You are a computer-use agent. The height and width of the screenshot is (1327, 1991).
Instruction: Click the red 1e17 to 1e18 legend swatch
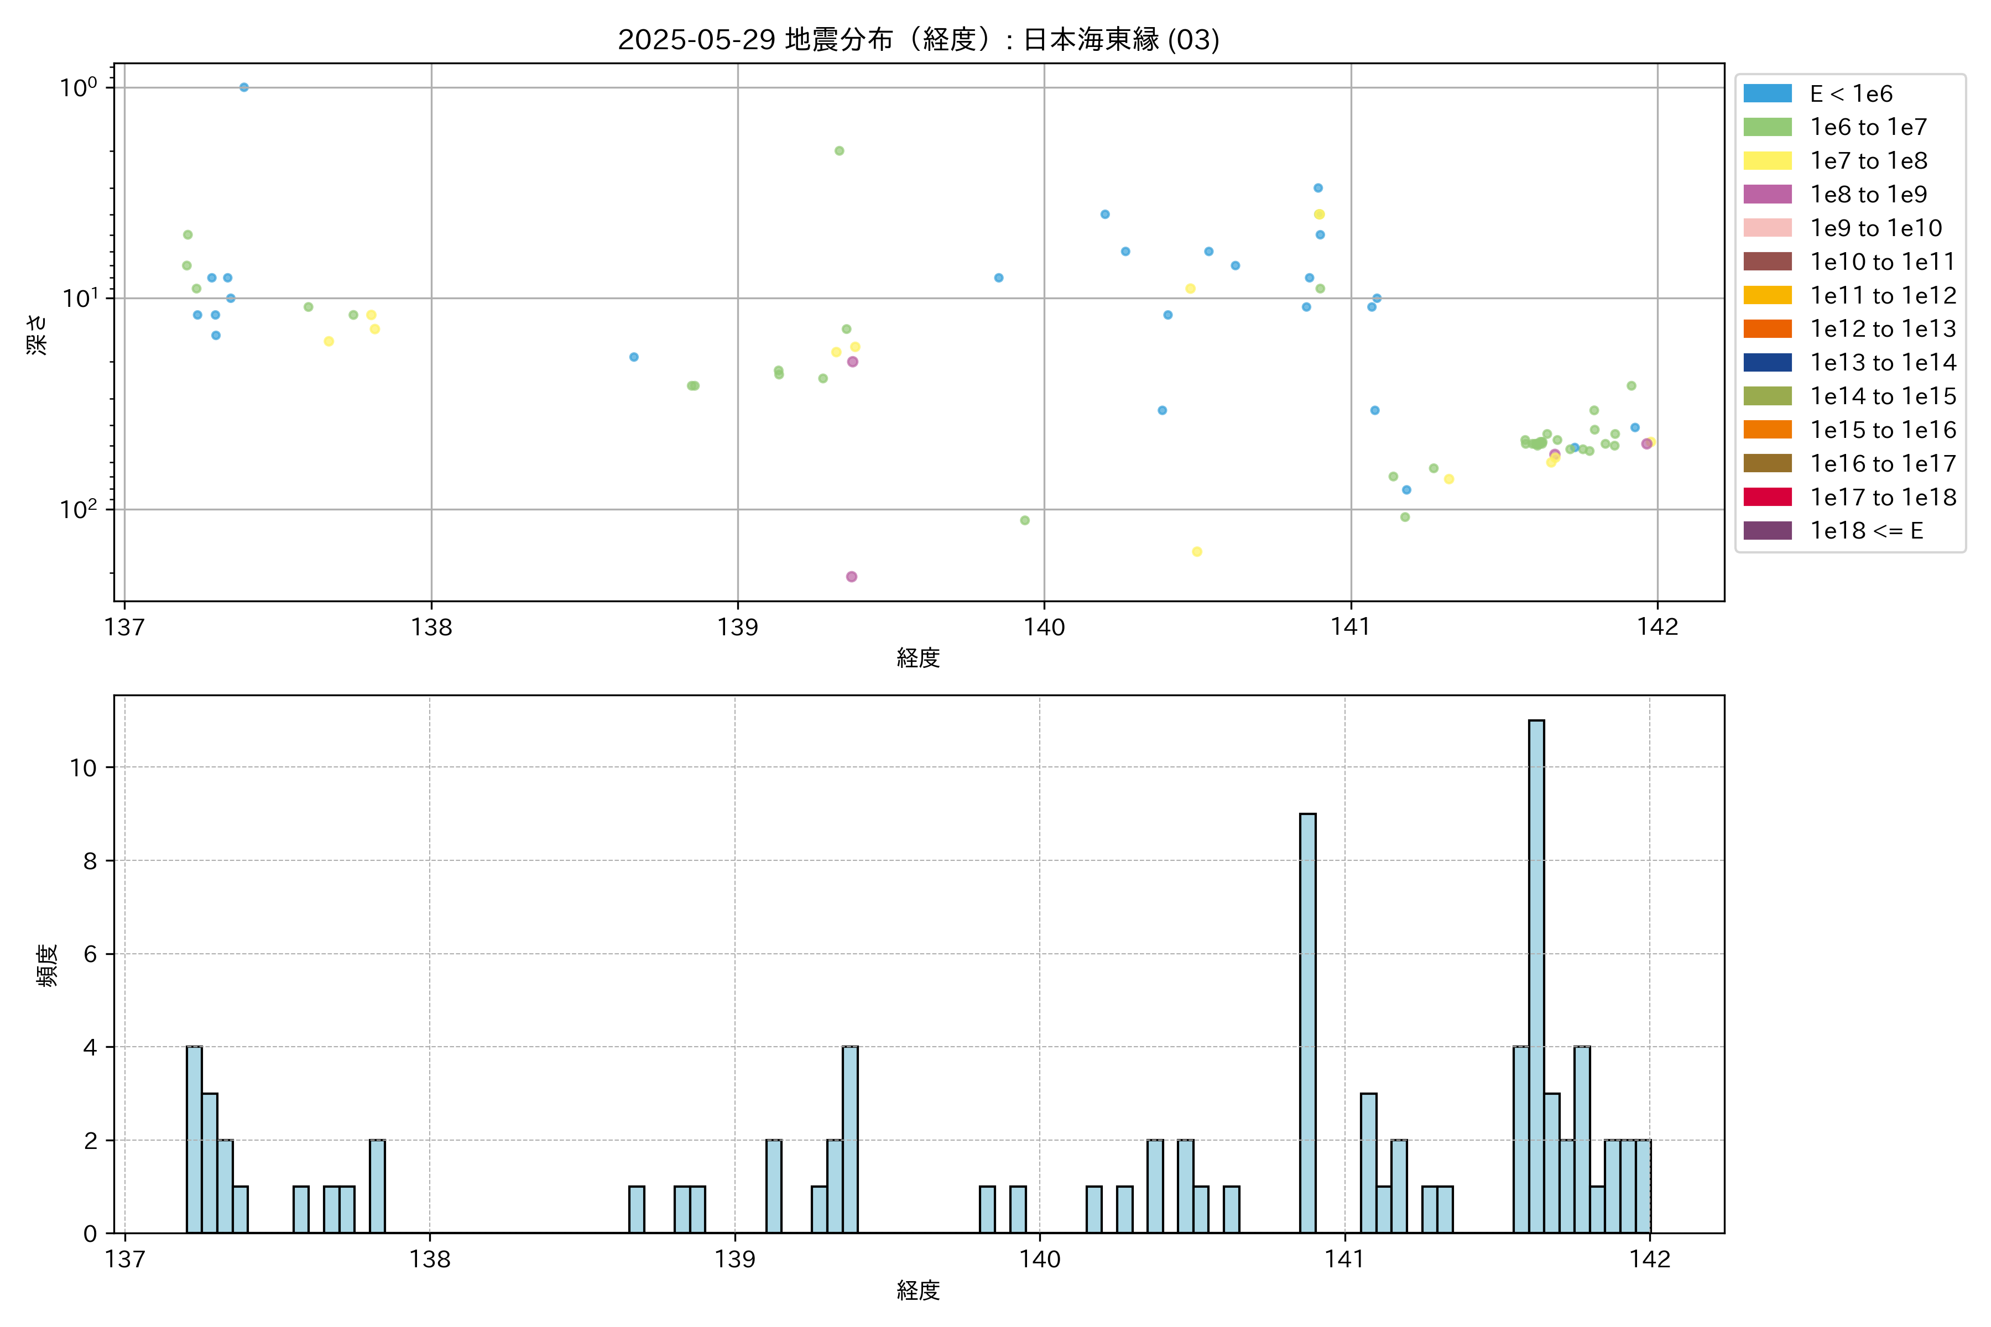tap(1766, 497)
